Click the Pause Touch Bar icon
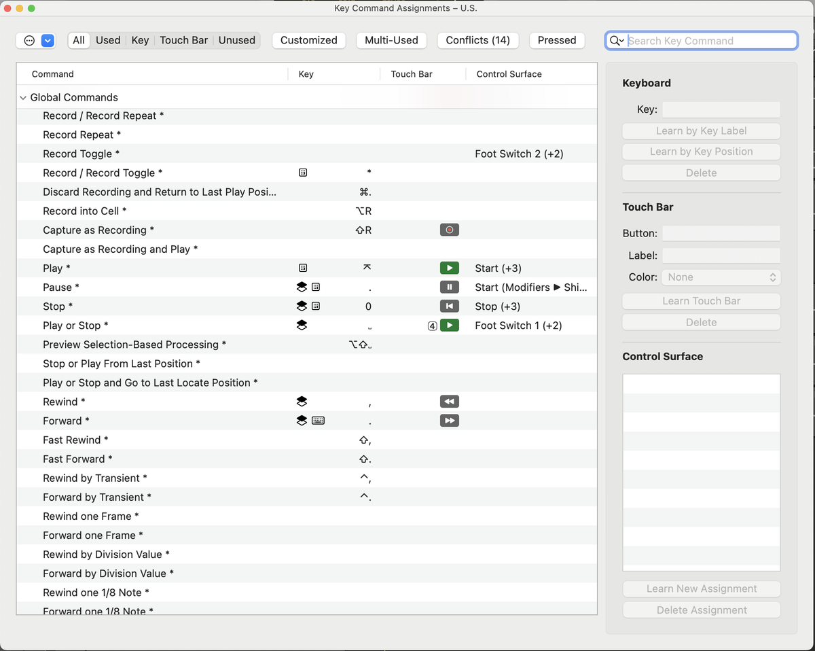 click(449, 287)
